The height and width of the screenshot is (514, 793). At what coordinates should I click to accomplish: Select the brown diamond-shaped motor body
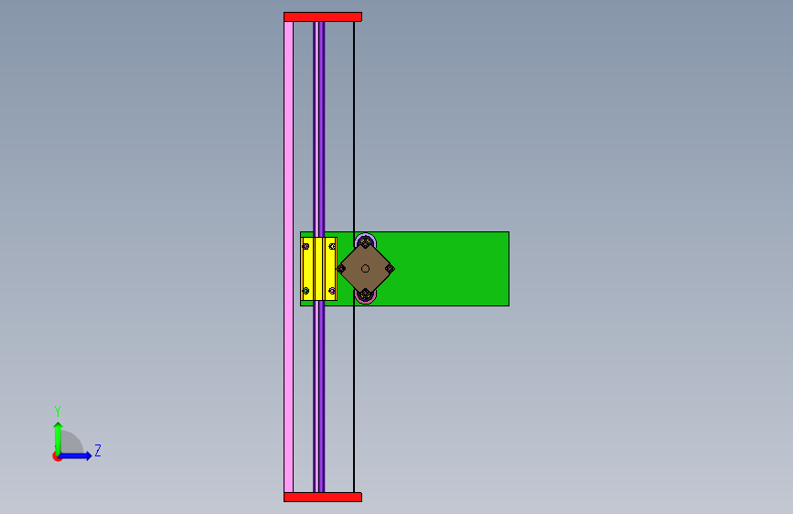pyautogui.click(x=365, y=269)
